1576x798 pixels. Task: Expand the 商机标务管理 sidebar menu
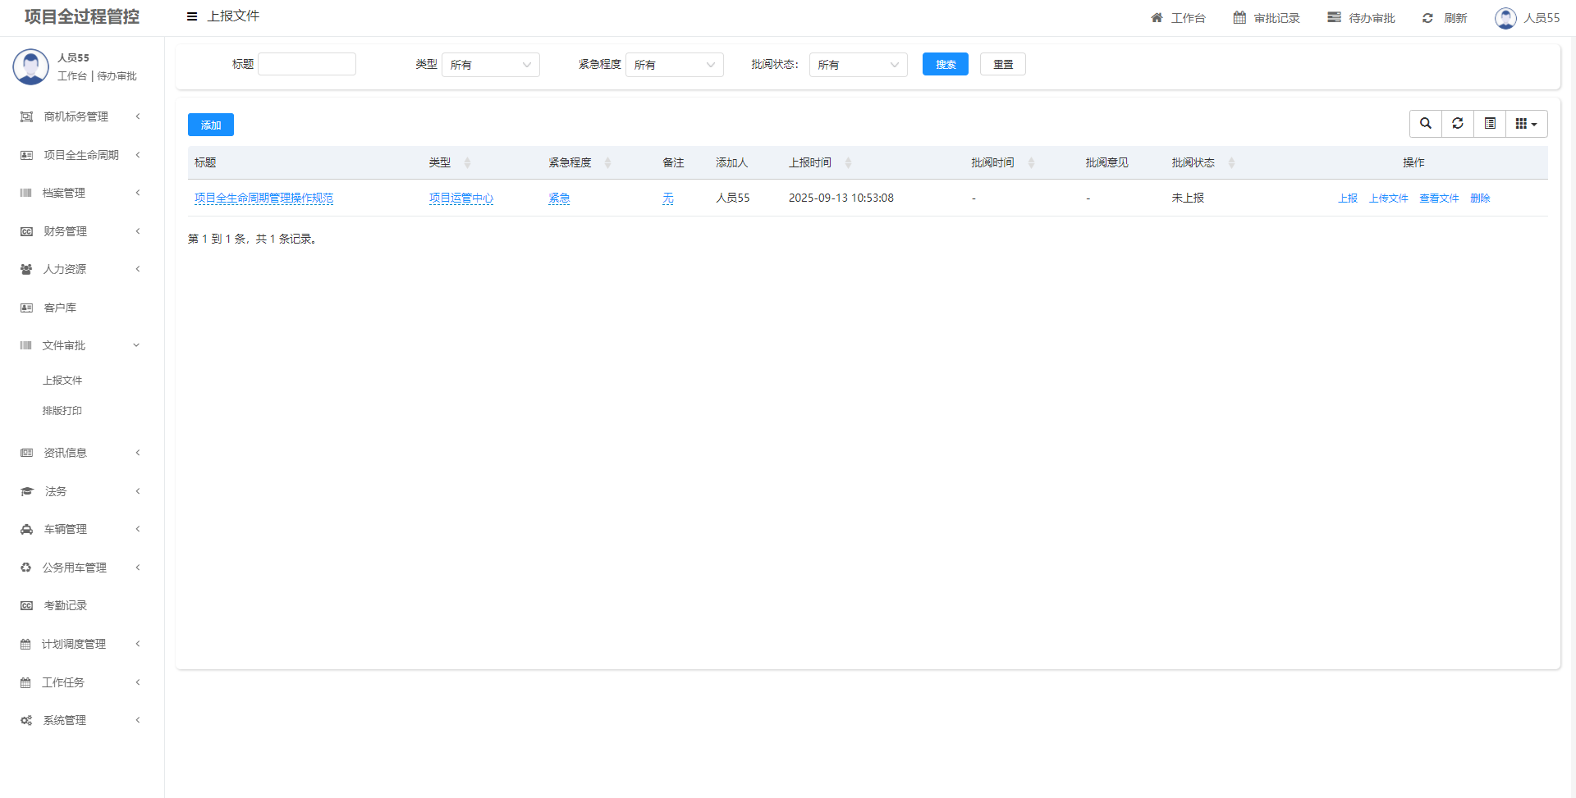click(x=80, y=116)
